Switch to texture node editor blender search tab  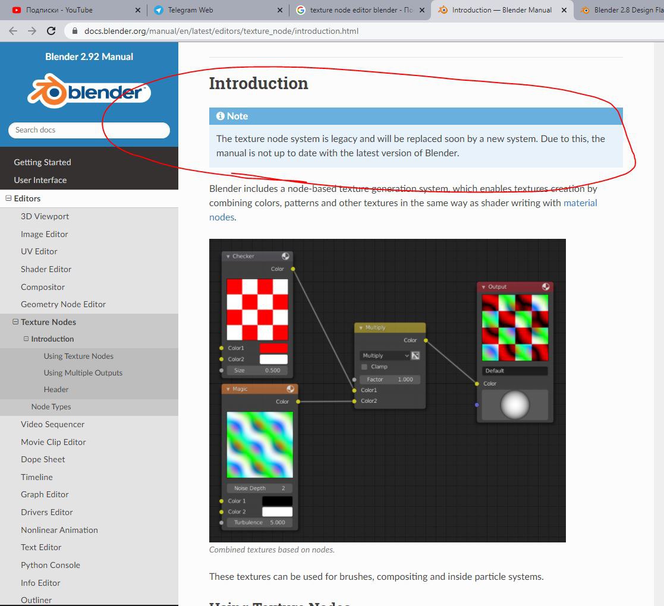point(361,10)
